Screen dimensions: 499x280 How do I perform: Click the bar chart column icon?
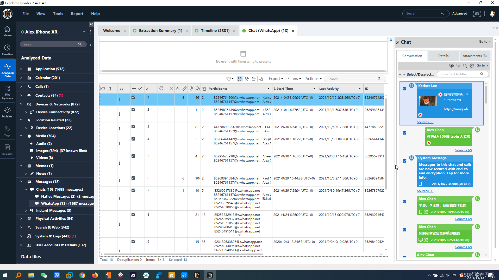point(121,89)
